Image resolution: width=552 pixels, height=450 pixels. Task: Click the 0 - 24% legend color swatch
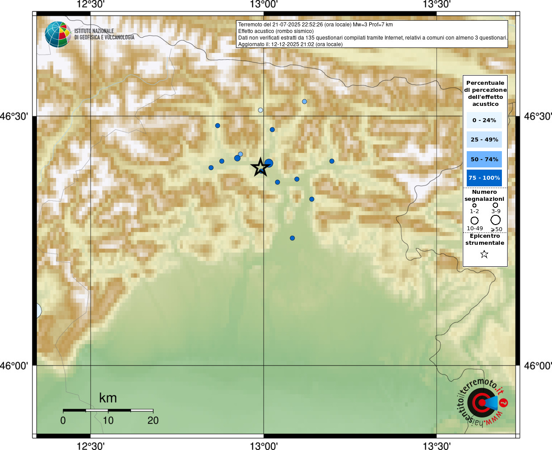point(484,120)
